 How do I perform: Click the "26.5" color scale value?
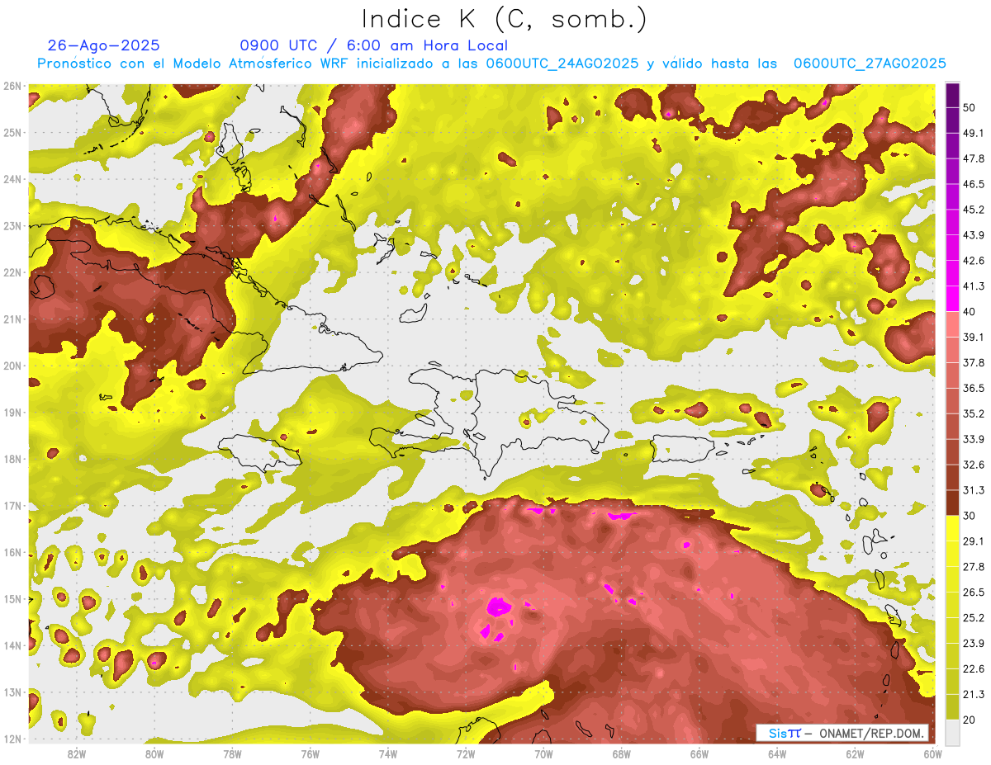(x=974, y=593)
